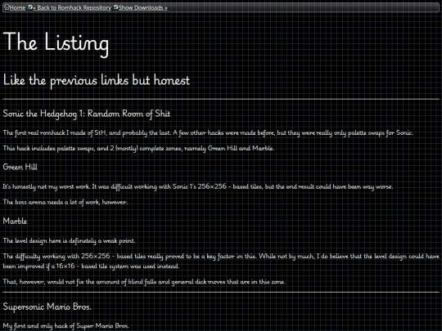Click the house icon beside Home
442x331 pixels.
7,7
